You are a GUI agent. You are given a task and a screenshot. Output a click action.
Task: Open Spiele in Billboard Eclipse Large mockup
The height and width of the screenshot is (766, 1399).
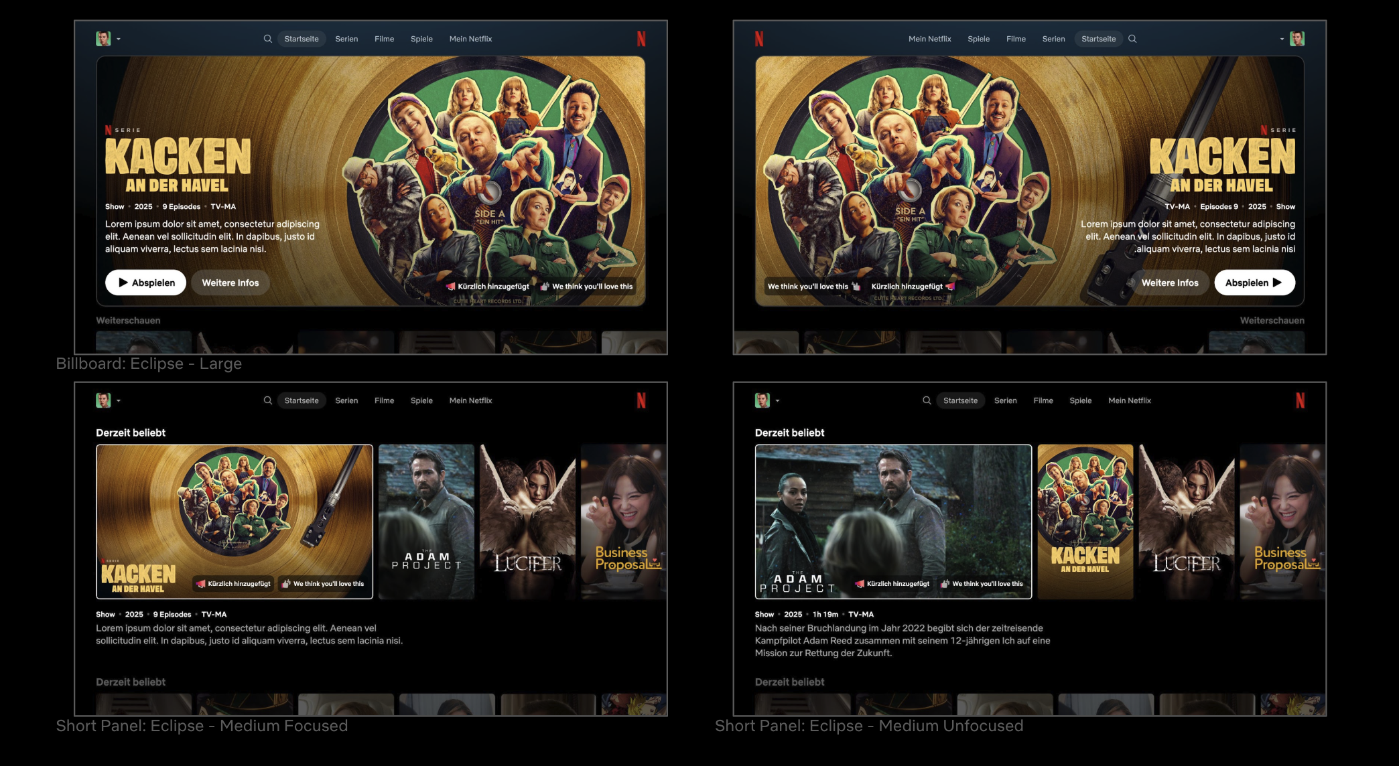[x=421, y=39]
